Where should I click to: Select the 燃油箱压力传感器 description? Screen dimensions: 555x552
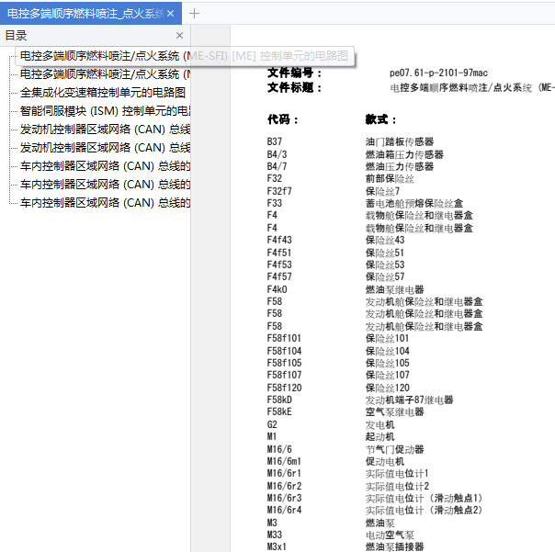click(x=404, y=154)
